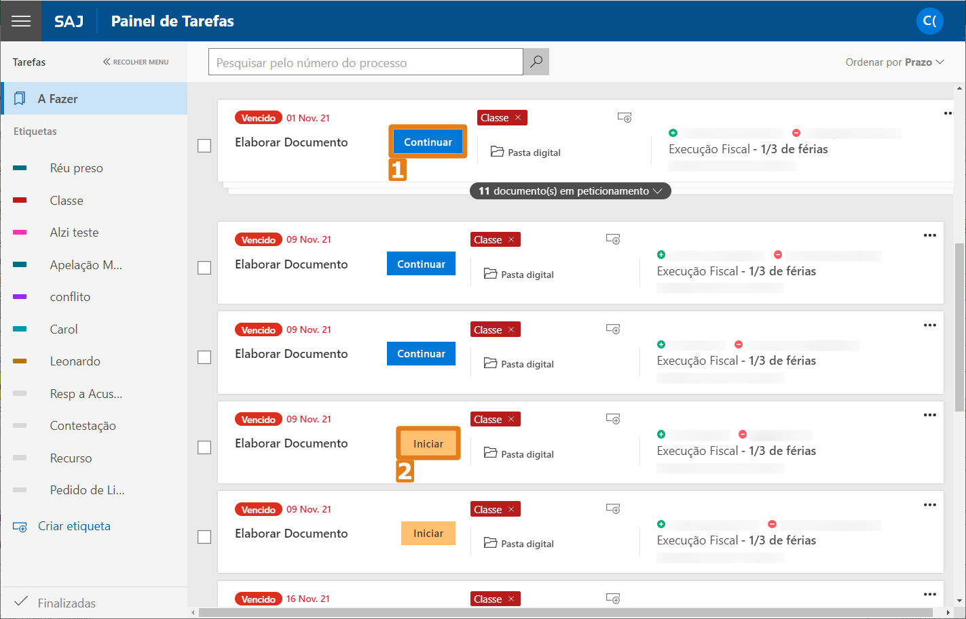Select the Carol label
The image size is (966, 619).
tap(64, 330)
